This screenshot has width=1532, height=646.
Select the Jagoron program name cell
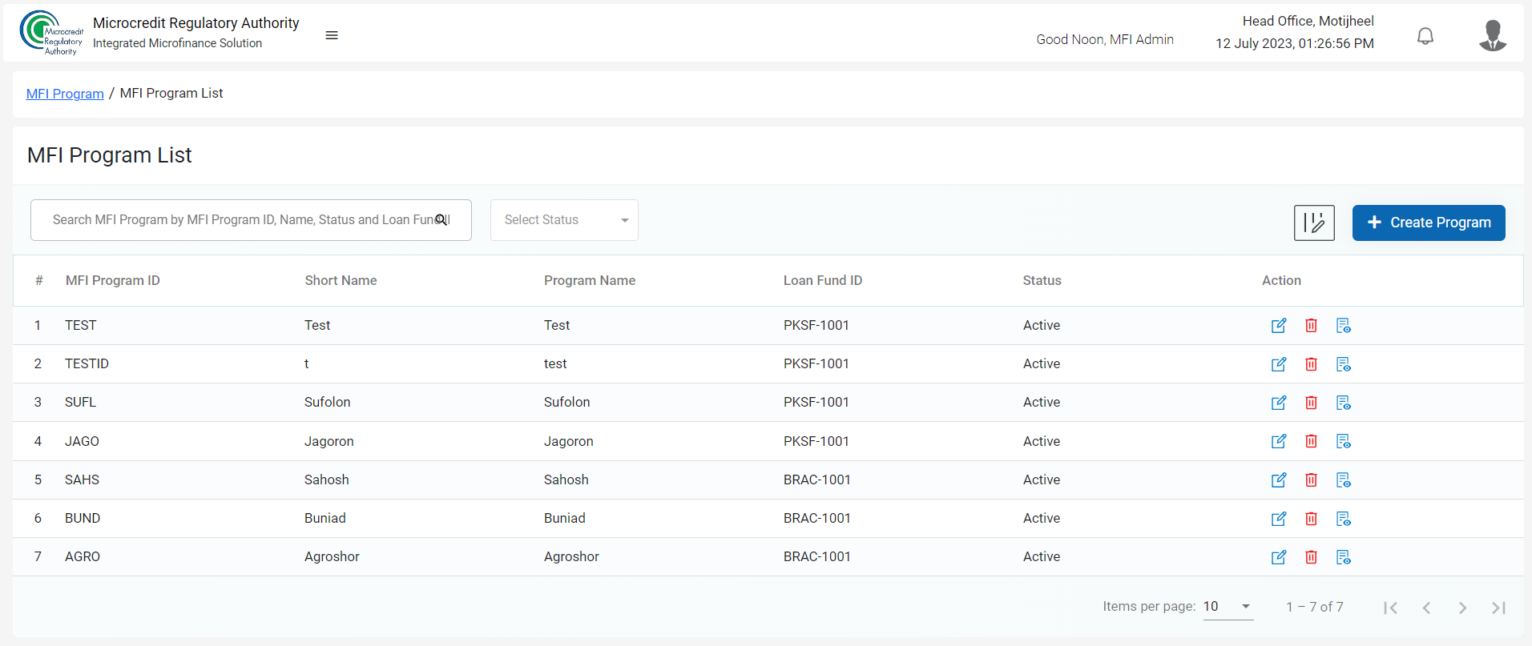[x=569, y=441]
